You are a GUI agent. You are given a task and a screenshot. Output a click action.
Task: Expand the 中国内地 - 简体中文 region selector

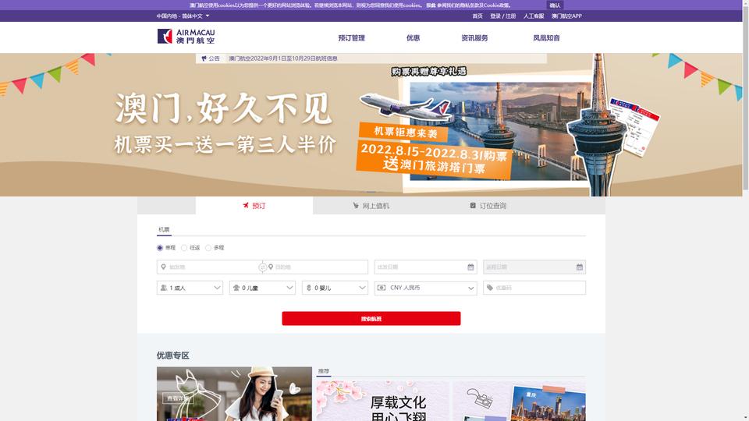pyautogui.click(x=183, y=16)
